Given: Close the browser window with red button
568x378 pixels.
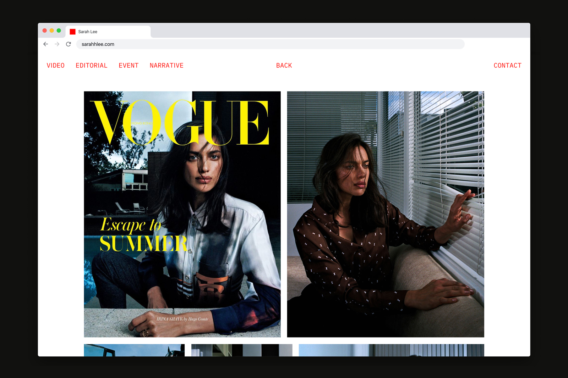Looking at the screenshot, I should tap(45, 30).
